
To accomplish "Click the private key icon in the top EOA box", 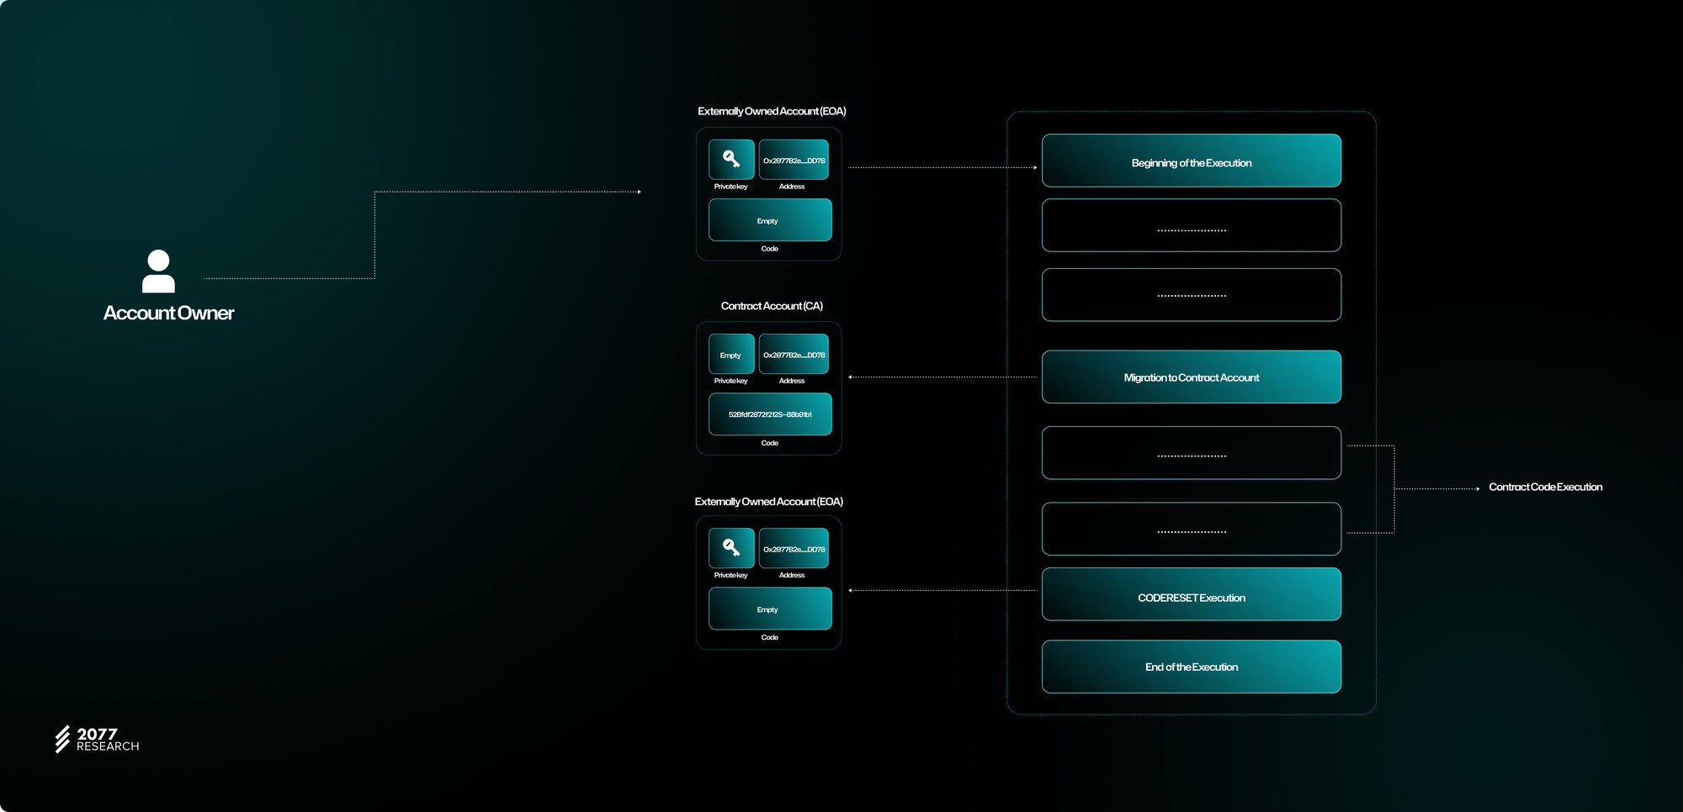I will pyautogui.click(x=731, y=159).
